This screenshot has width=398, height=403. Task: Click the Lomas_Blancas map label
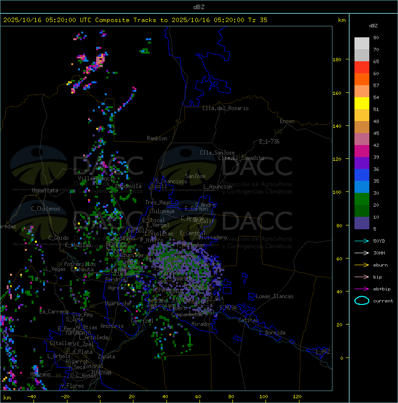275,296
